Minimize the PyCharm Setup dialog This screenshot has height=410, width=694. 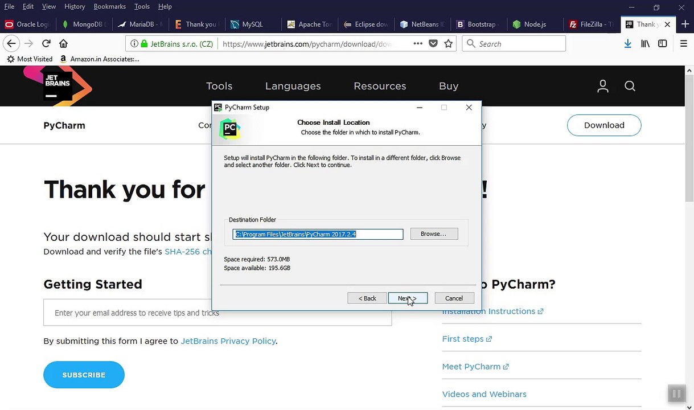[x=420, y=107]
